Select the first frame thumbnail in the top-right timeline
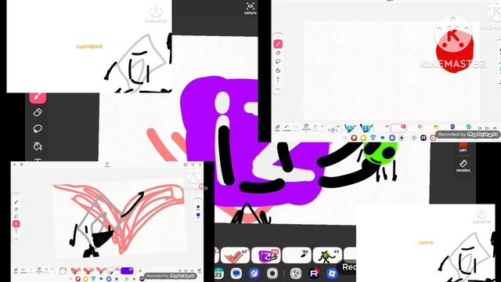This screenshot has width=501, height=282. (x=333, y=128)
